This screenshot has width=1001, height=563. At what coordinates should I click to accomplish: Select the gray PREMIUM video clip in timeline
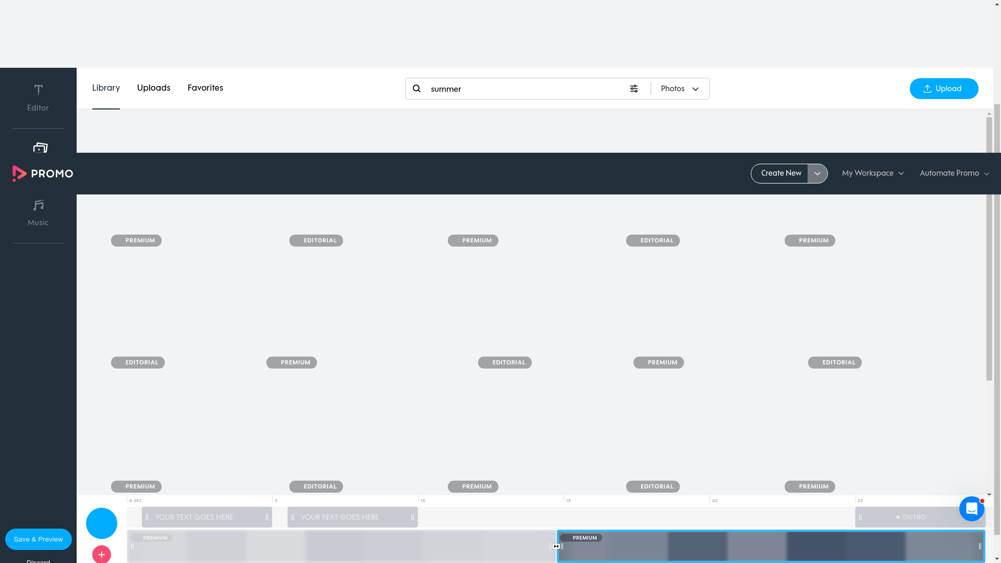pyautogui.click(x=341, y=546)
